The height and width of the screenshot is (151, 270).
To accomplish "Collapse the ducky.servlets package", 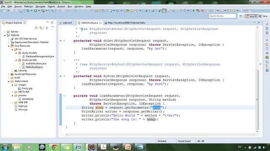I will pos(16,60).
